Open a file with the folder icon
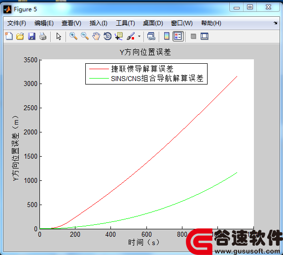 pos(20,37)
